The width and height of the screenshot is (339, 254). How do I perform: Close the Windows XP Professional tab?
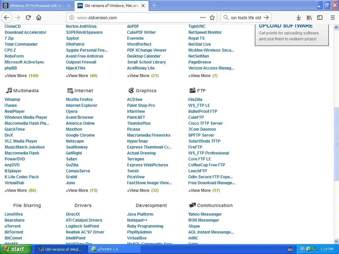tap(69, 6)
